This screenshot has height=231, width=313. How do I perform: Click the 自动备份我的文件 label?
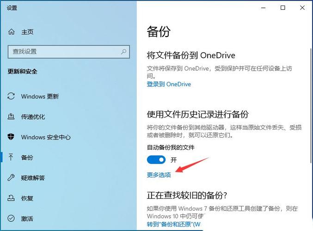[171, 147]
